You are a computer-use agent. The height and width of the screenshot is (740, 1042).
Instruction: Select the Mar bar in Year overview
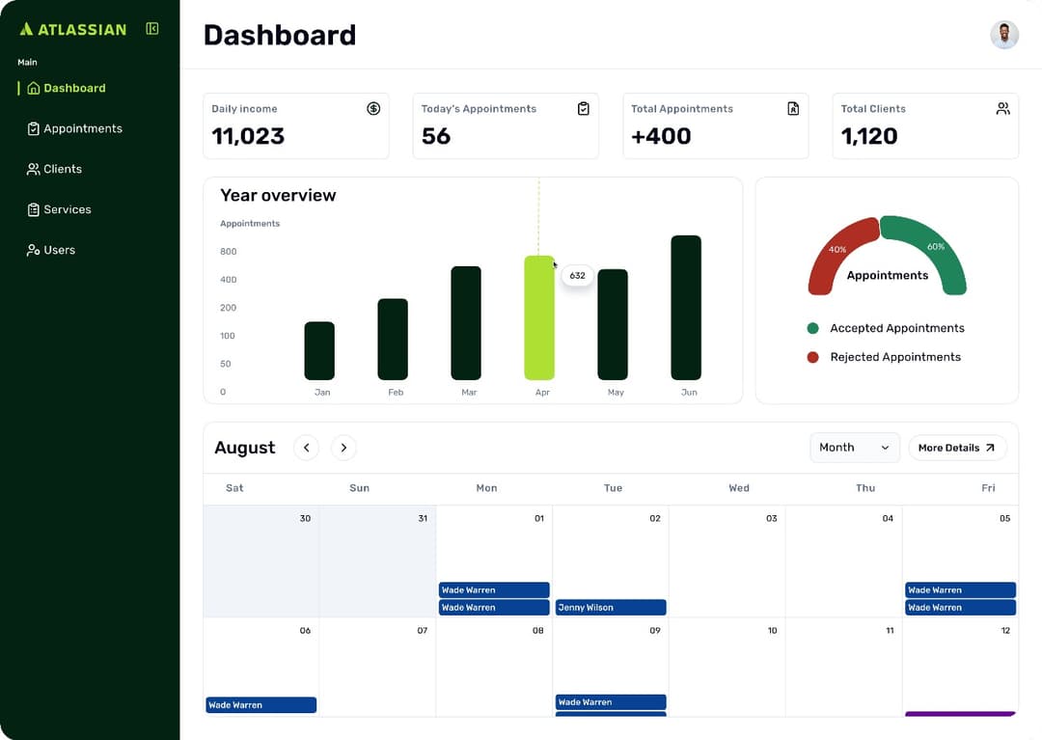tap(466, 323)
